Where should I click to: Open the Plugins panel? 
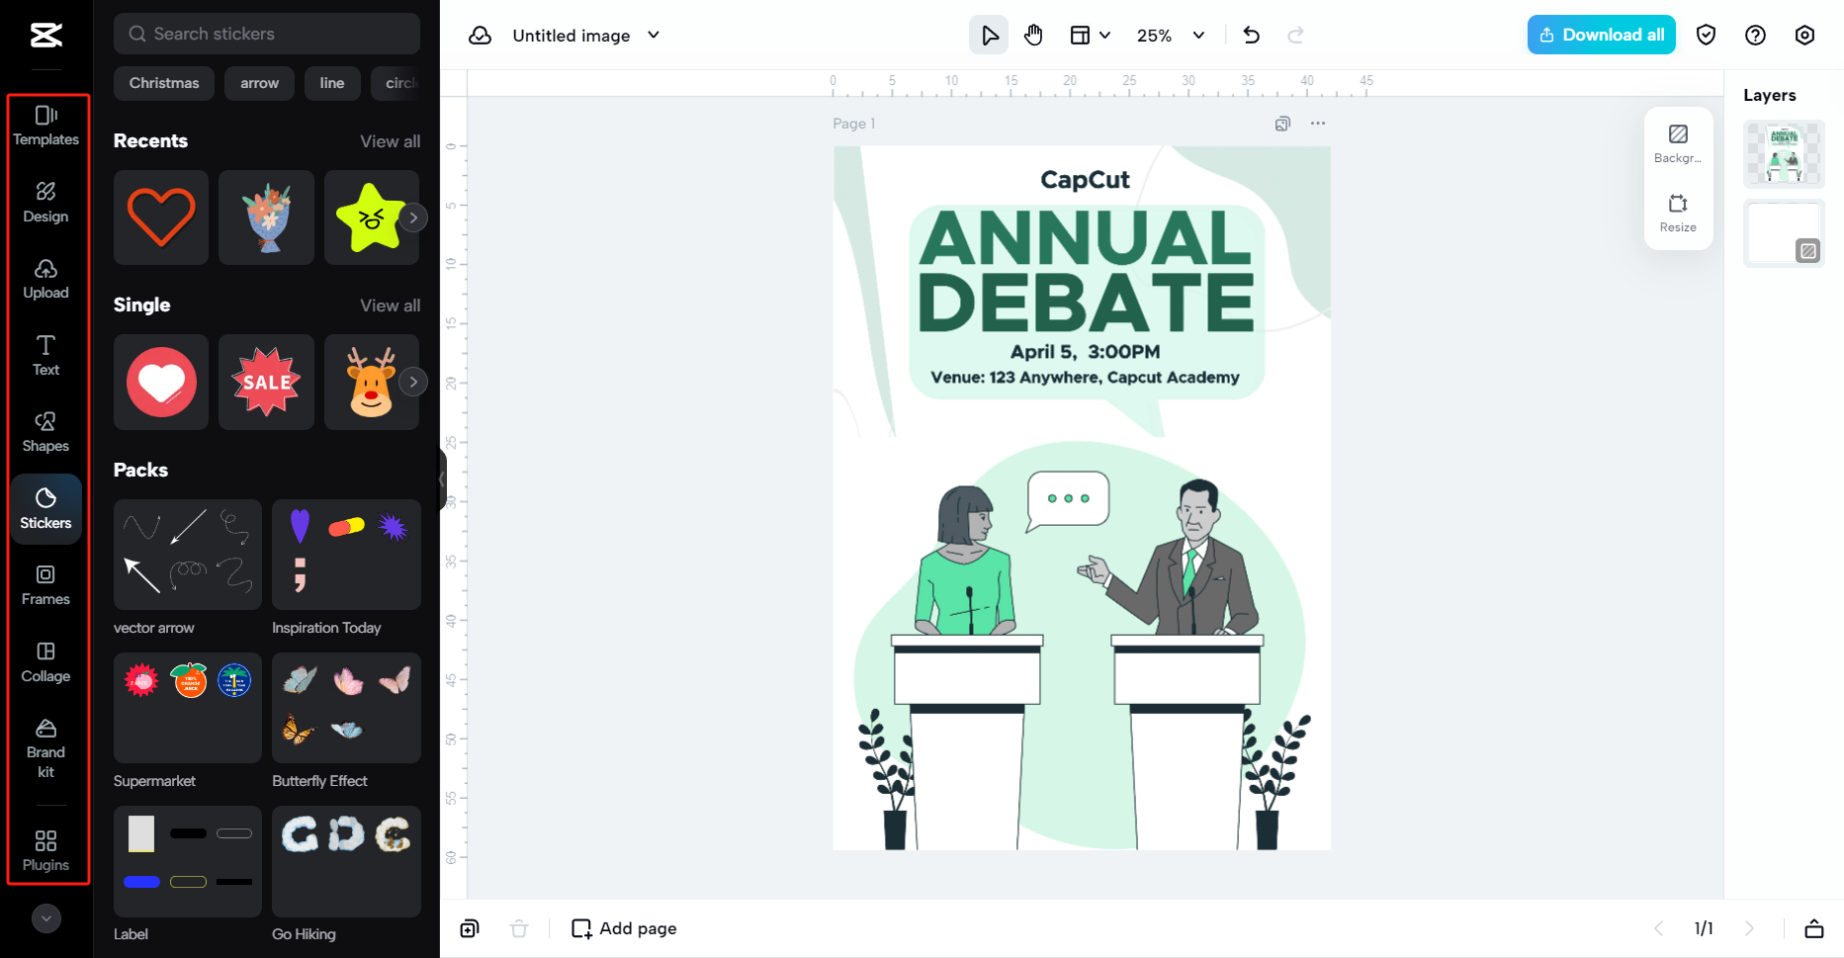[x=45, y=850]
